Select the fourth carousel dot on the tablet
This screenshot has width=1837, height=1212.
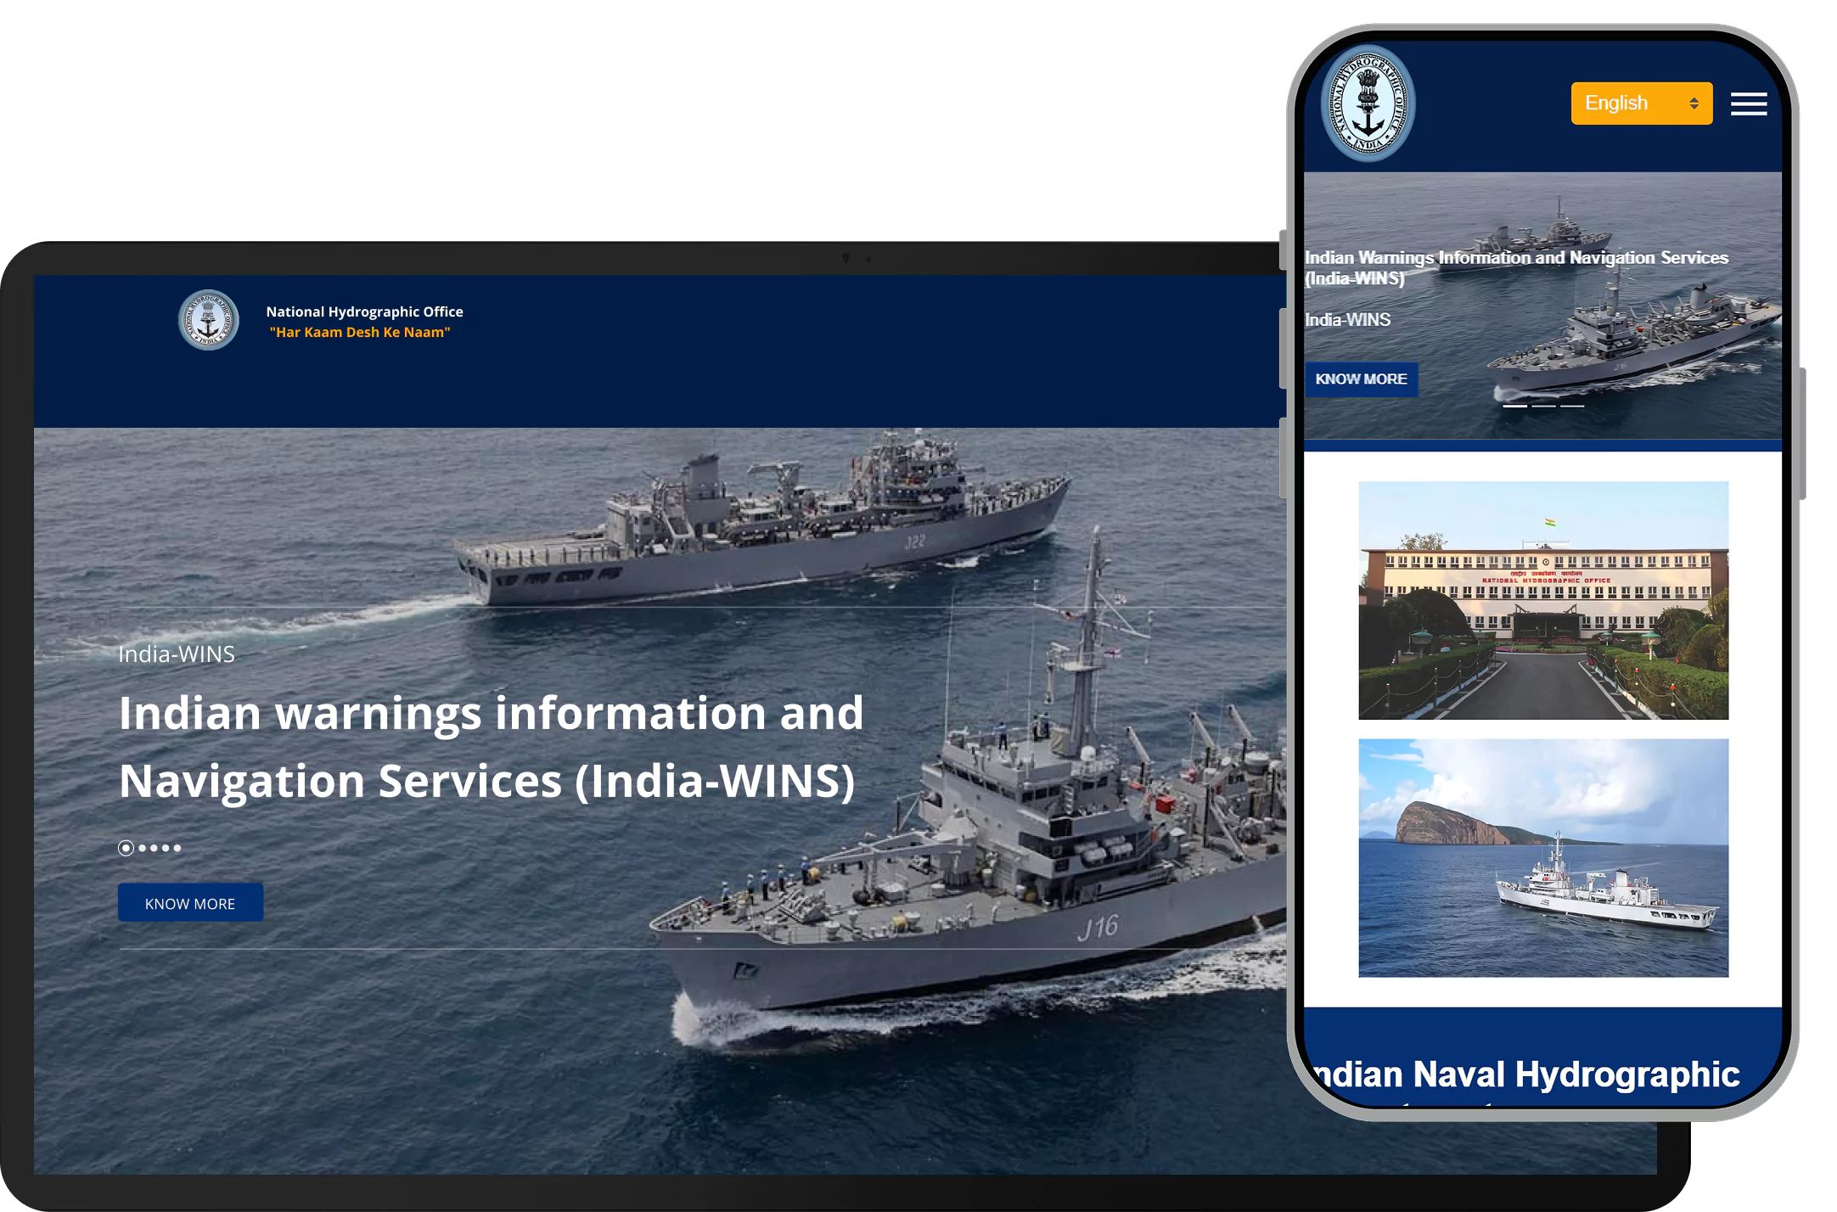coord(166,848)
